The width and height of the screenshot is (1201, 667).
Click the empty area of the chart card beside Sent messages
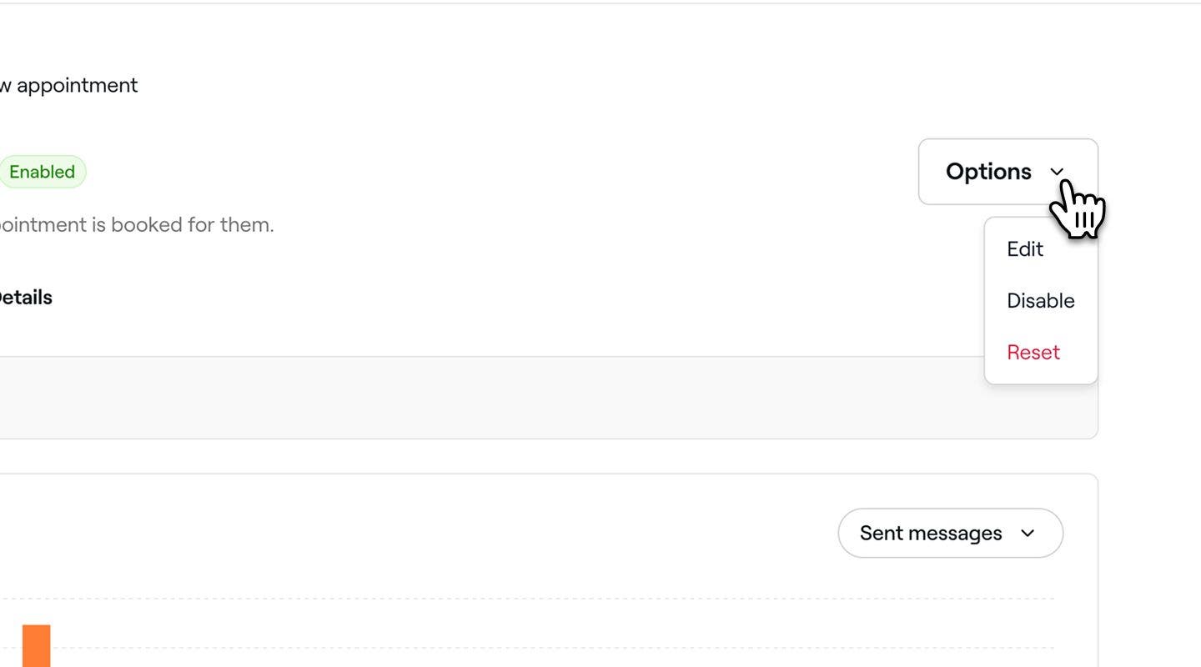pos(417,534)
